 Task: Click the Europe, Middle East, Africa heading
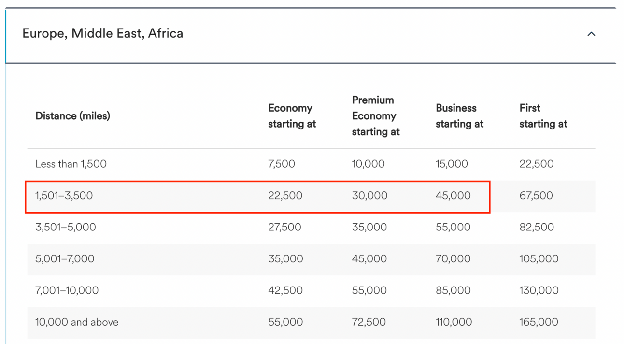point(103,34)
